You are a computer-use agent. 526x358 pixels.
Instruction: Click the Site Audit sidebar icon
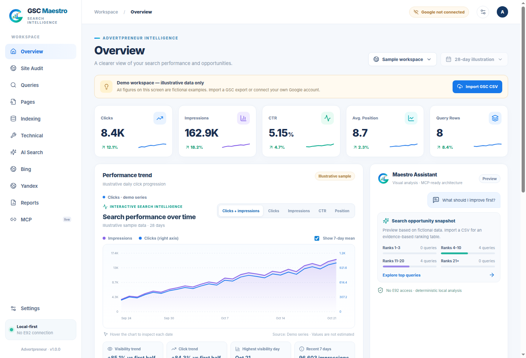point(14,68)
